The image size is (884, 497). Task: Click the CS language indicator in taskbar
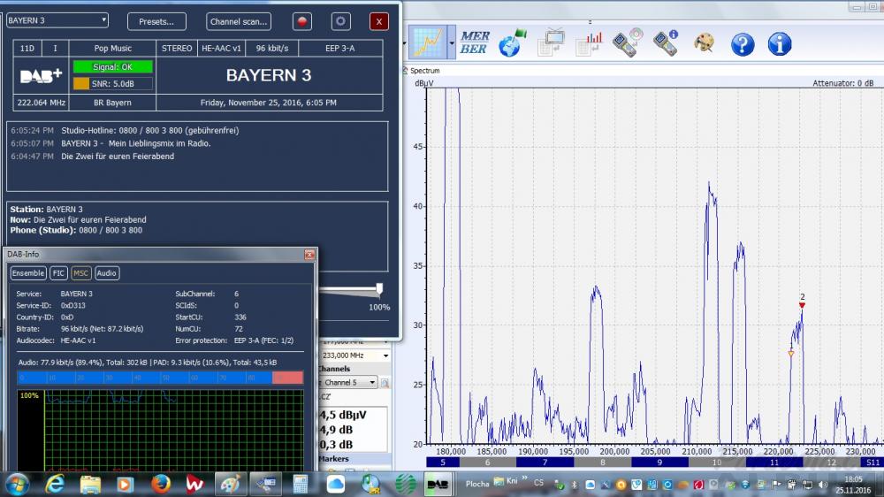(538, 483)
